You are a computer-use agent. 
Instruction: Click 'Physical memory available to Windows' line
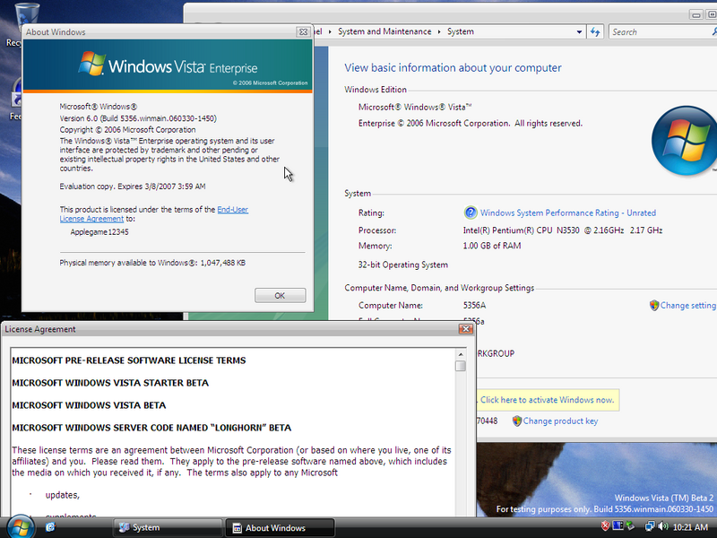point(152,263)
